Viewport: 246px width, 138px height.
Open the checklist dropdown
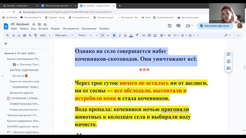pos(176,36)
